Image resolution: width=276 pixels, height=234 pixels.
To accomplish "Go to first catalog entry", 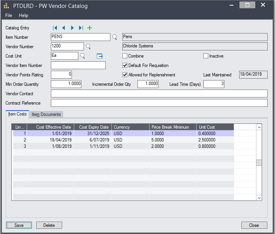I will pos(55,28).
